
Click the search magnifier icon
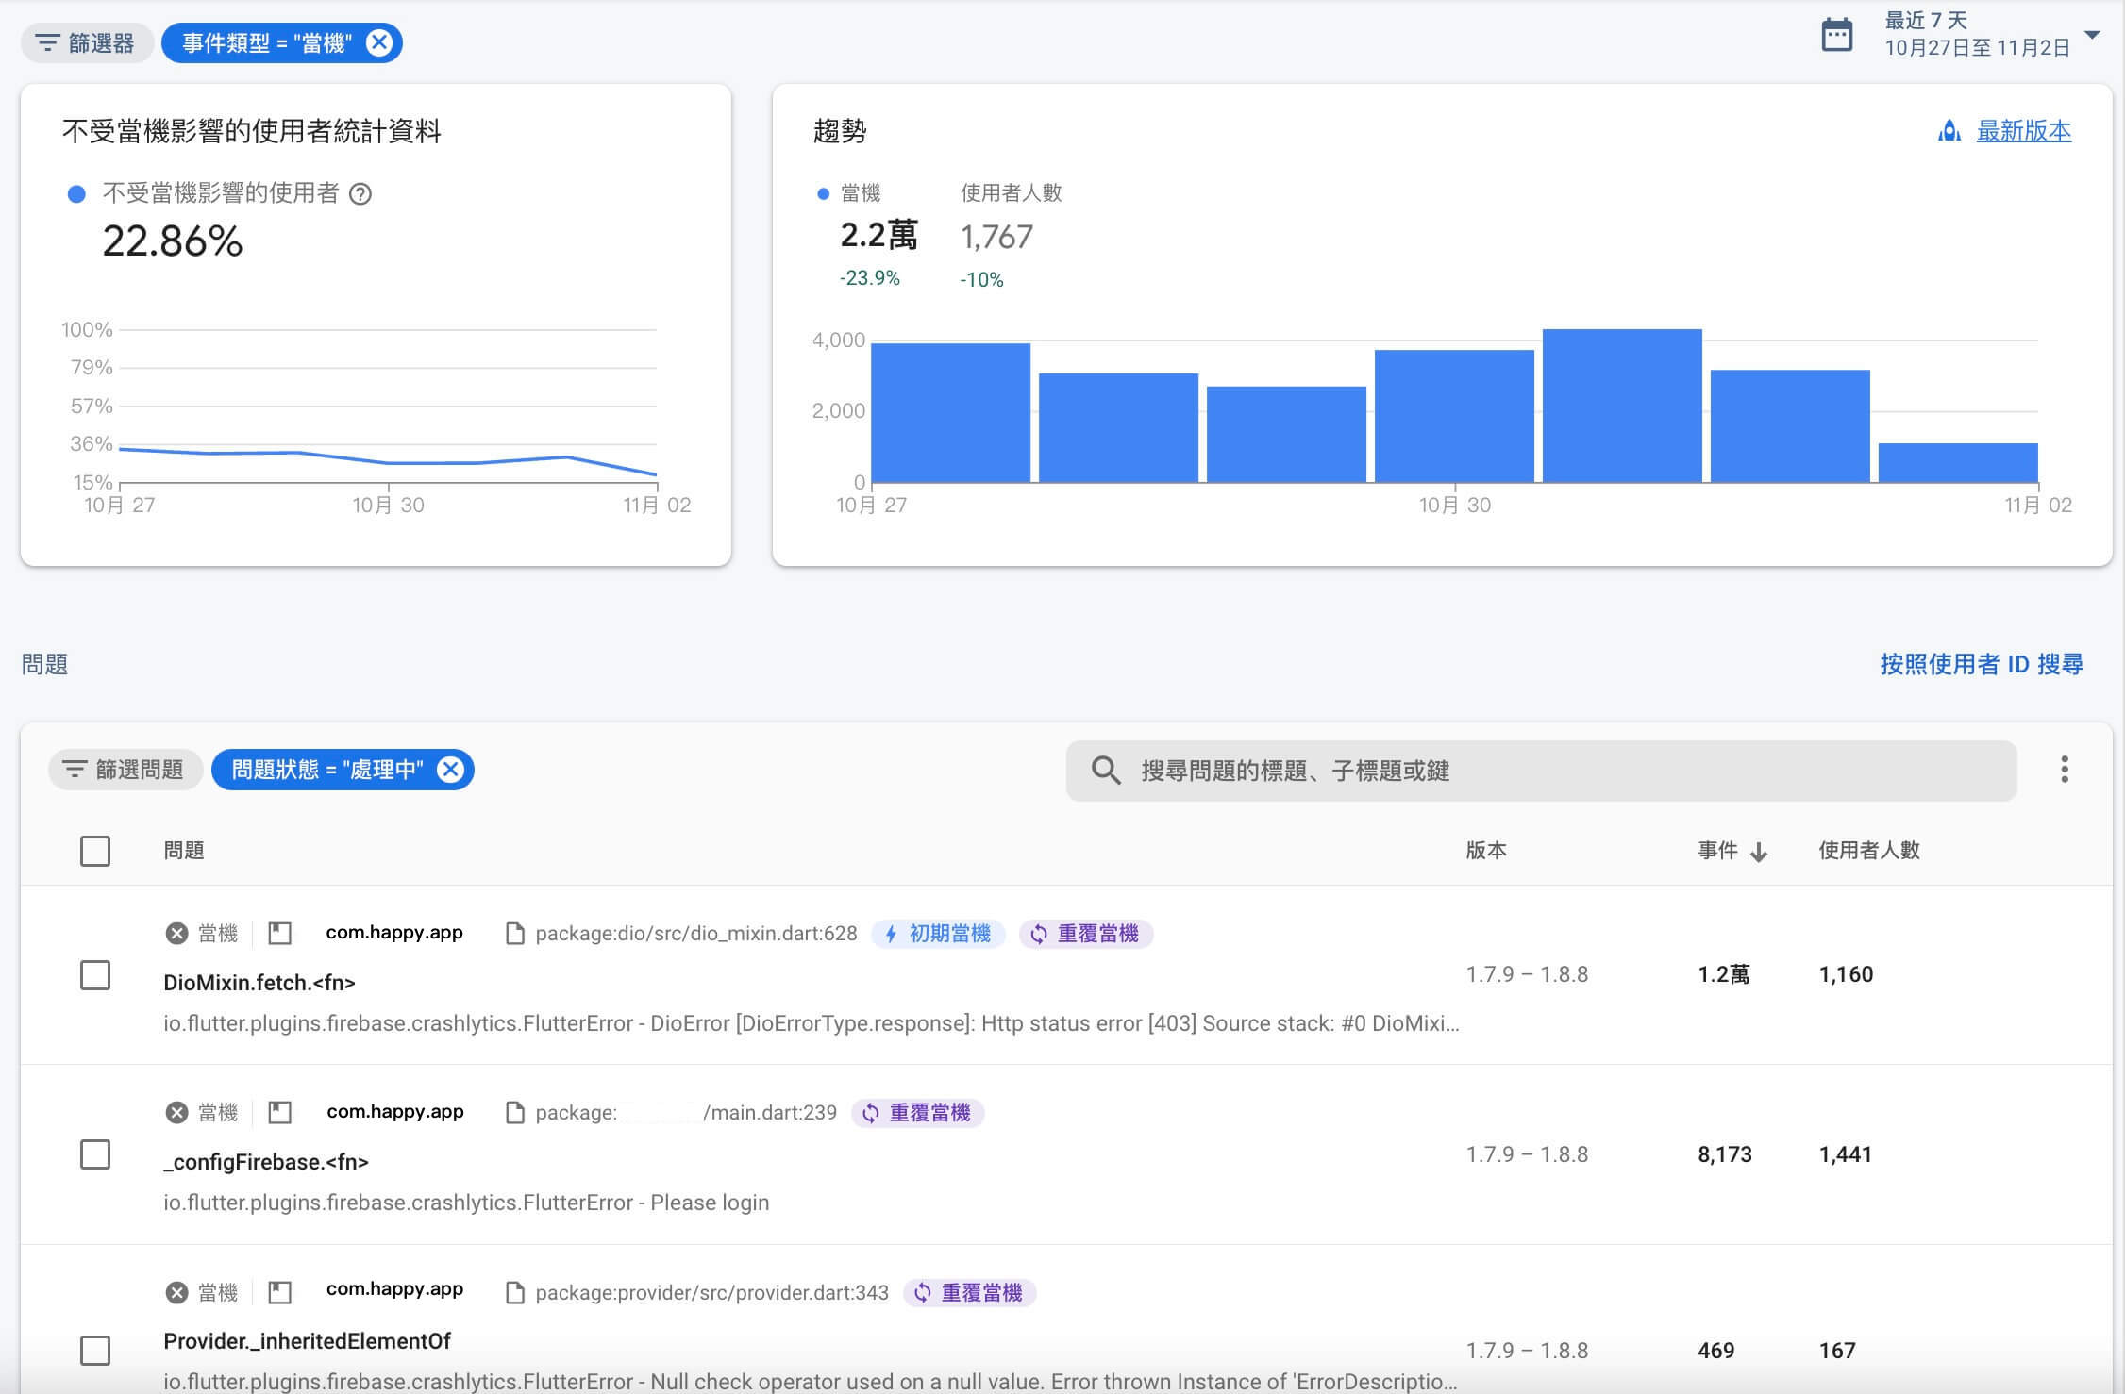[x=1105, y=771]
